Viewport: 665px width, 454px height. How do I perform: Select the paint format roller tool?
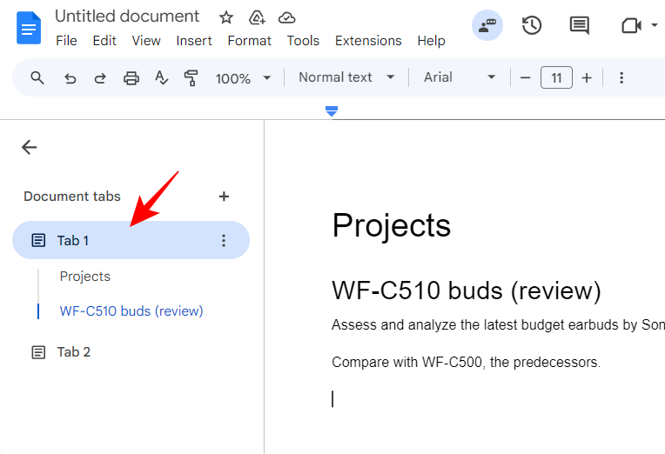pyautogui.click(x=191, y=78)
